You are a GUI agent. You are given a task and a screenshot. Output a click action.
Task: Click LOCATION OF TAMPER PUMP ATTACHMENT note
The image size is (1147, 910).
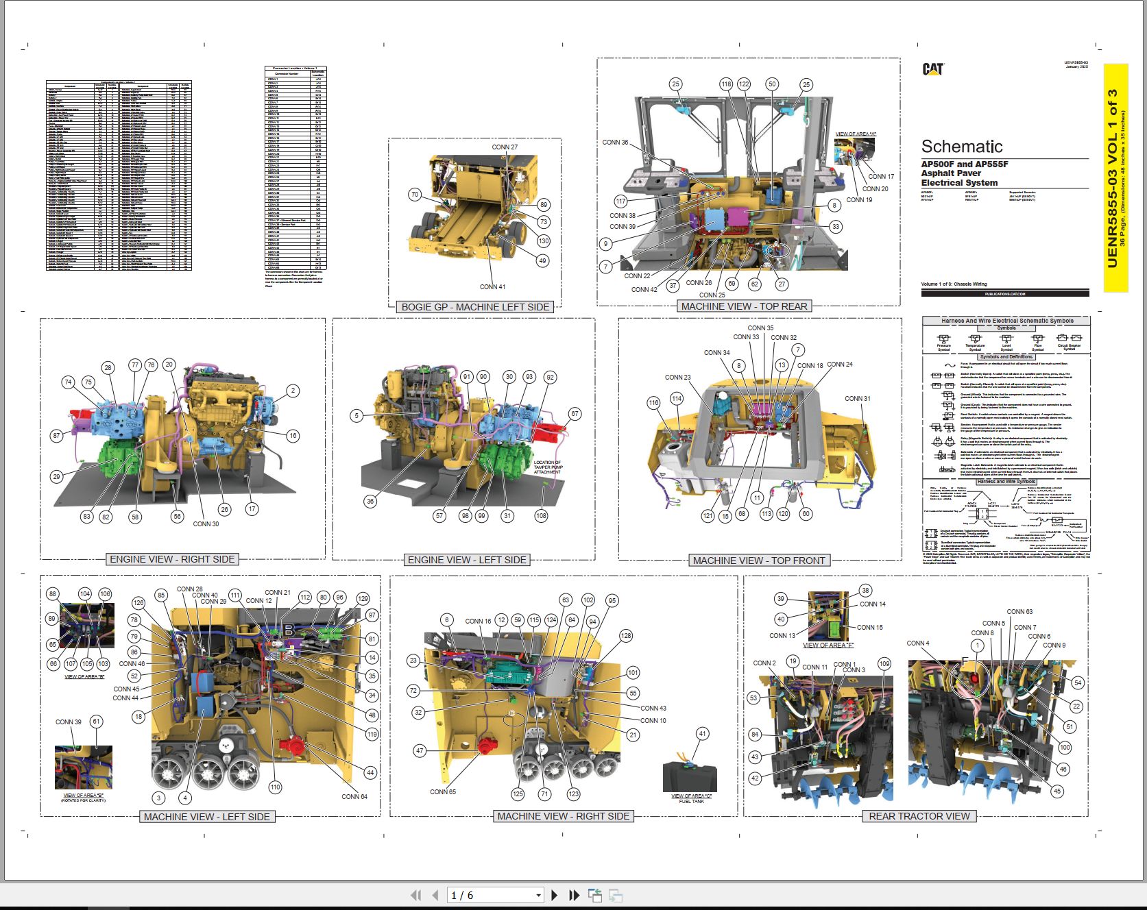click(547, 467)
